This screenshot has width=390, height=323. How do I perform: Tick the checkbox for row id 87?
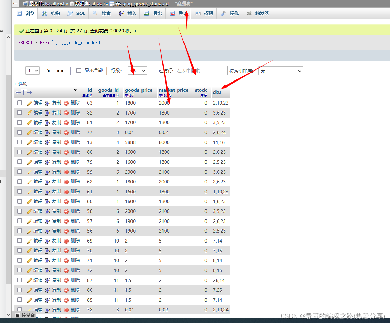[20, 280]
